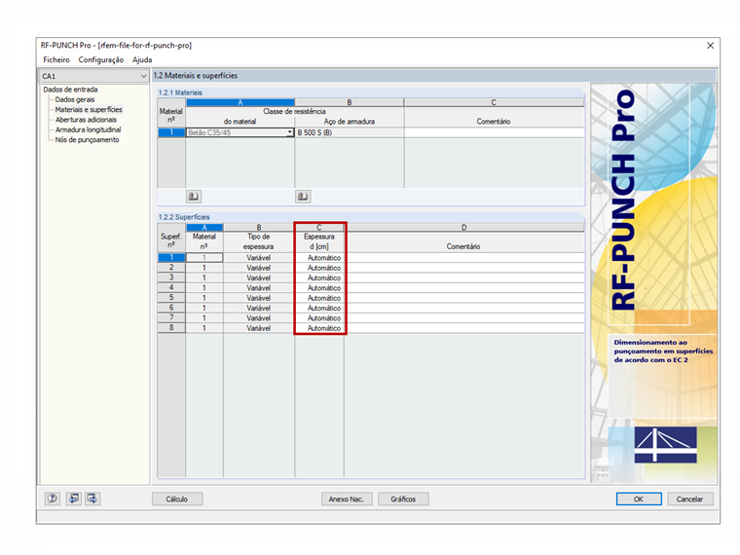Select surface row header 1
740x555 pixels.
point(171,258)
